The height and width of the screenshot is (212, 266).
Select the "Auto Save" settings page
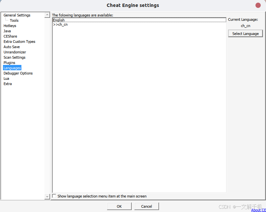[x=12, y=47]
